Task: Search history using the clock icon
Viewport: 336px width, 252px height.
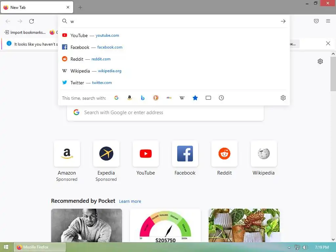Action: [x=221, y=98]
